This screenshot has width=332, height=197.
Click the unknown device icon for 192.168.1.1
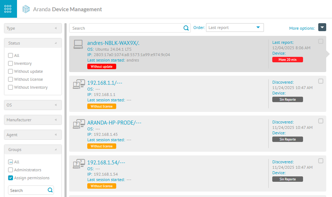pyautogui.click(x=79, y=84)
